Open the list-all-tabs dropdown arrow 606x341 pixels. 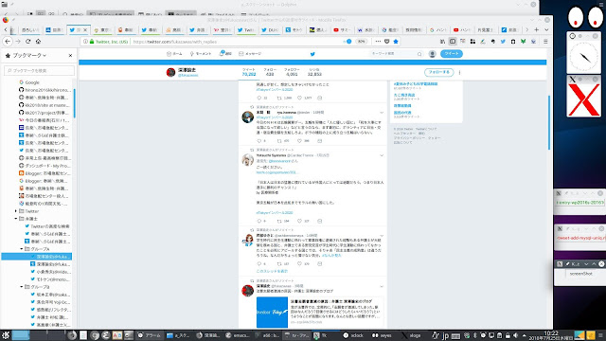pos(546,29)
